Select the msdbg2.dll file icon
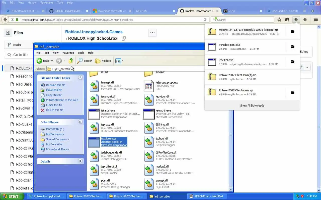The height and width of the screenshot is (200, 321). [149, 170]
